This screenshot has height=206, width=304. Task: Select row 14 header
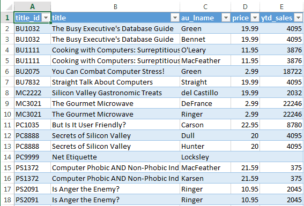pos(7,157)
